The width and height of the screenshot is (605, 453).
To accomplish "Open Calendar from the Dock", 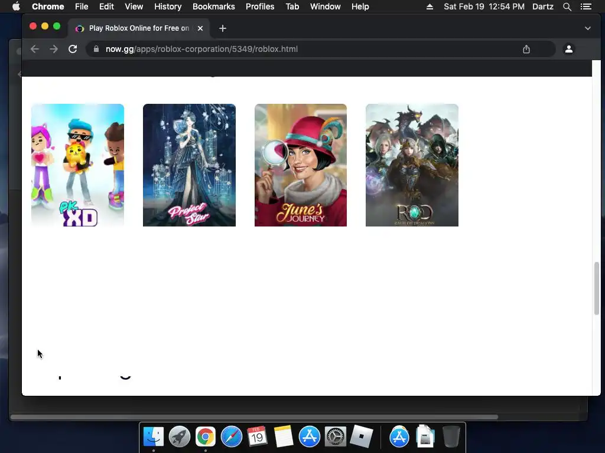I will coord(258,437).
